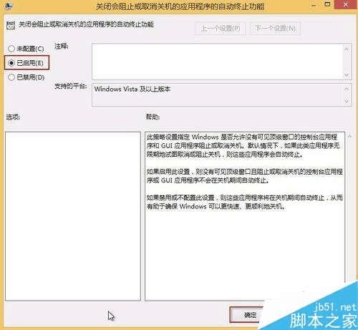Click the 注释: label
This screenshot has width=358, height=330.
coord(62,46)
